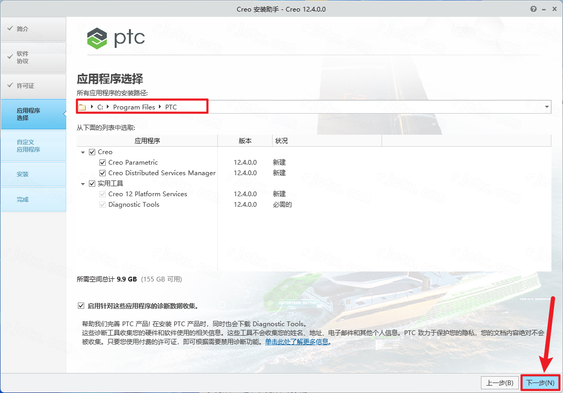Open the 单击此处了解更多信息 link
The width and height of the screenshot is (563, 393).
click(x=297, y=341)
